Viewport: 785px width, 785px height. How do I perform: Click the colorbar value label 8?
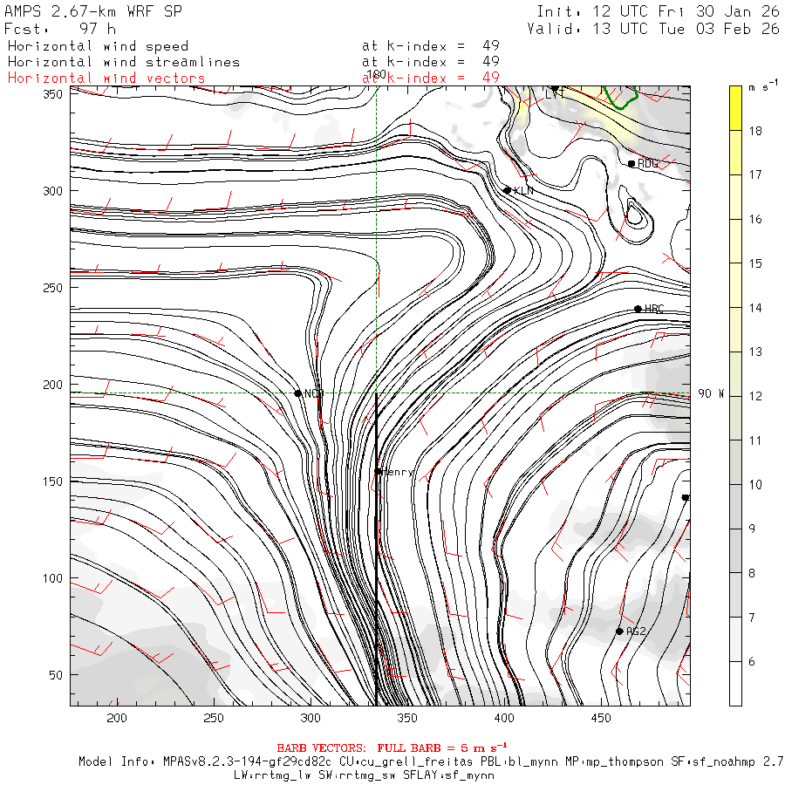(752, 573)
